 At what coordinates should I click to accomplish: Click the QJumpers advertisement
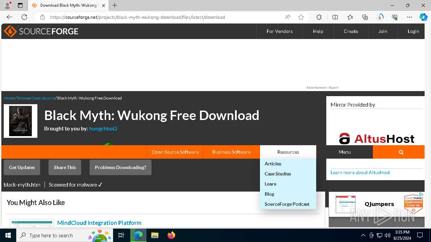point(376,204)
